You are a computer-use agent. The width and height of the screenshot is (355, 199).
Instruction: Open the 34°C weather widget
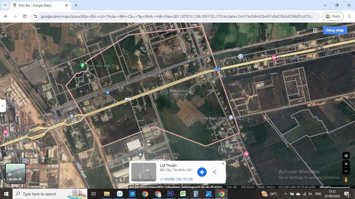tap(270, 194)
